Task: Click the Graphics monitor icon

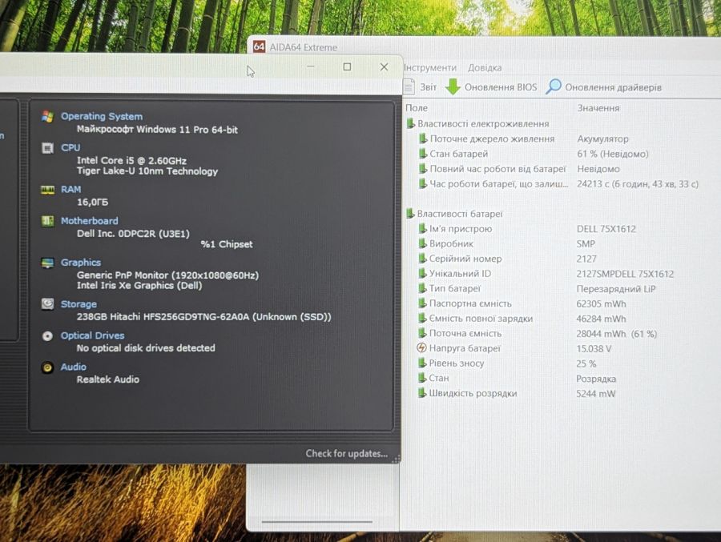Action: (x=47, y=263)
